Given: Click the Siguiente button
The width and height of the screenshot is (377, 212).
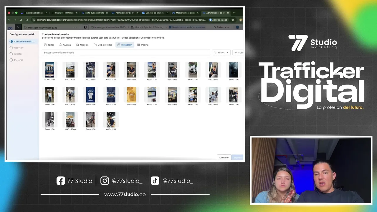Looking at the screenshot, I should click(238, 158).
